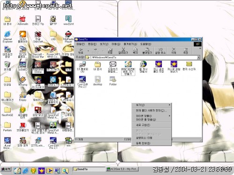Open the 즐겨찾기(A) menu
Viewport: 234px width, 175px height.
pos(130,44)
